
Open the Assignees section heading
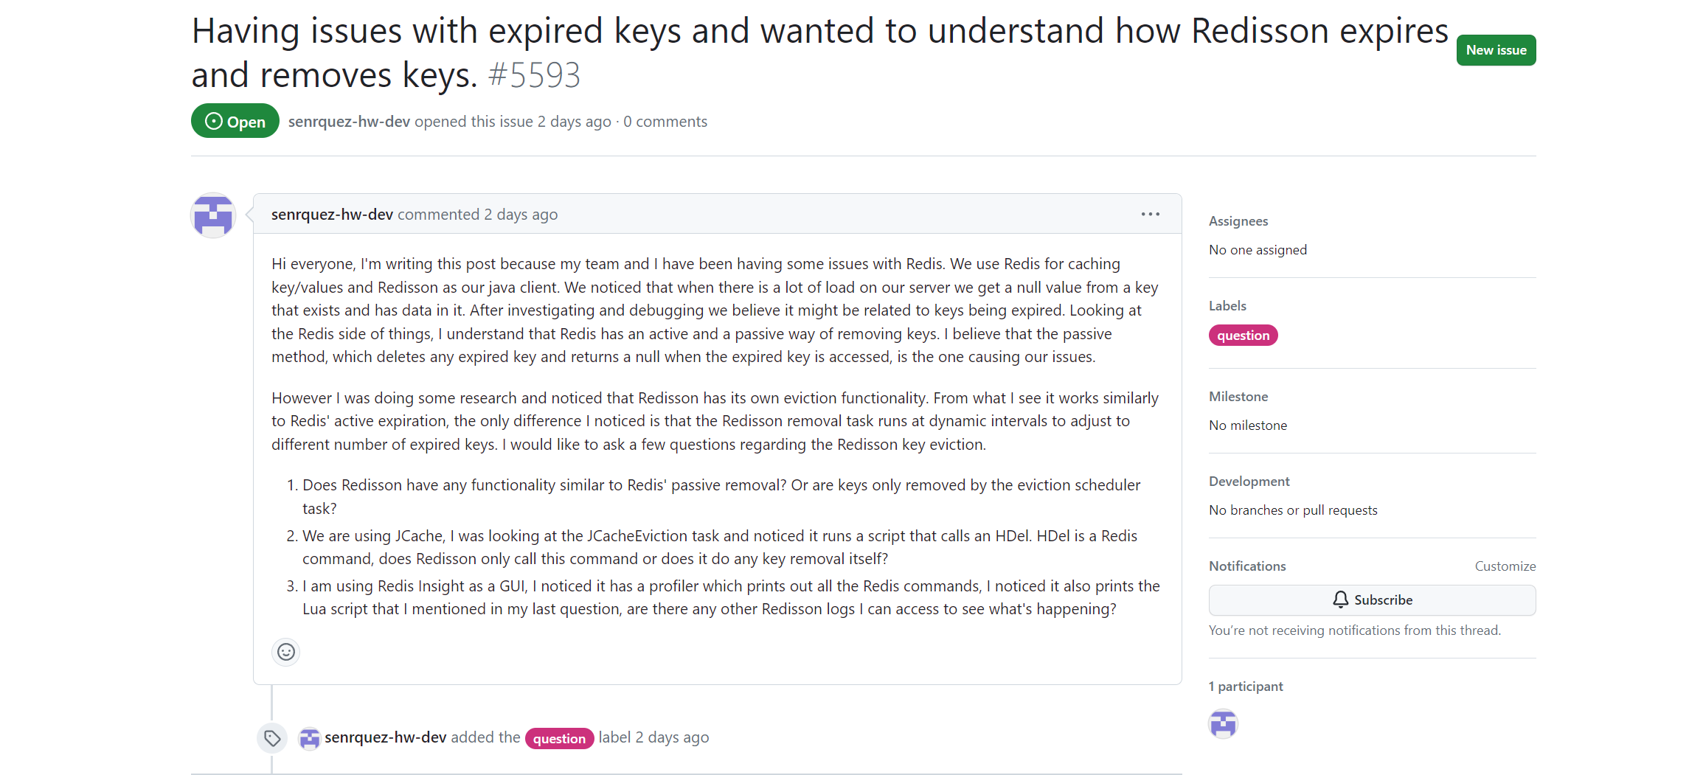pyautogui.click(x=1238, y=220)
